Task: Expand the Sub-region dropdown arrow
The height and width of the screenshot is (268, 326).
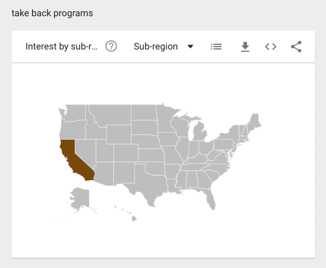Action: click(x=190, y=46)
